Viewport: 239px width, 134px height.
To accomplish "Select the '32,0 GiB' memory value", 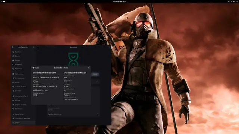I will click(x=35, y=82).
